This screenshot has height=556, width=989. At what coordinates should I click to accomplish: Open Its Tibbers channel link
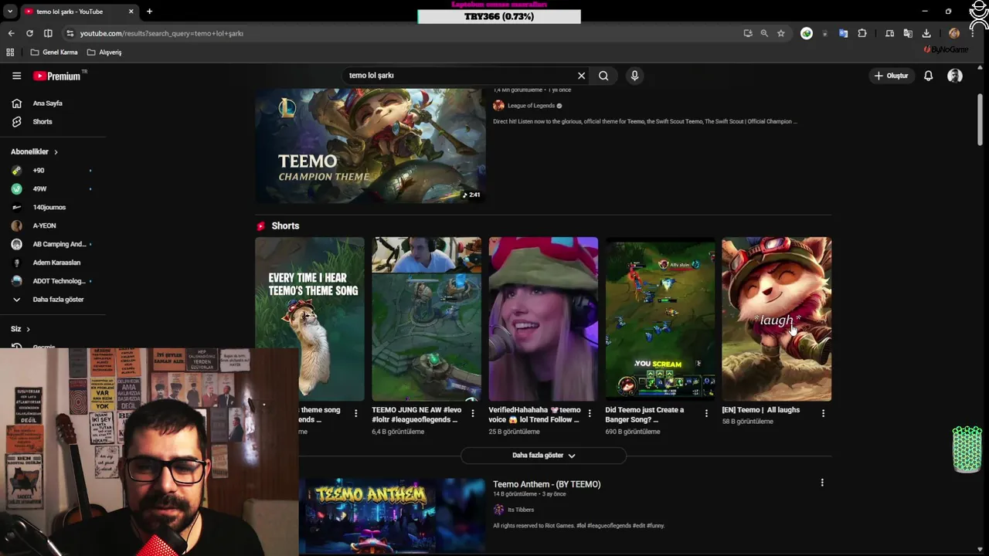pyautogui.click(x=521, y=510)
